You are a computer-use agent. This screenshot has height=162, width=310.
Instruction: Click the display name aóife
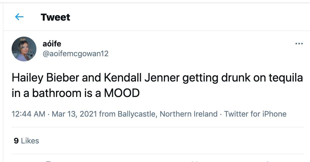[52, 44]
